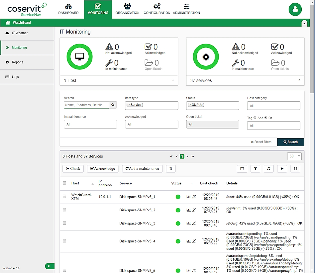Click the trash delete icon button

tap(171, 169)
